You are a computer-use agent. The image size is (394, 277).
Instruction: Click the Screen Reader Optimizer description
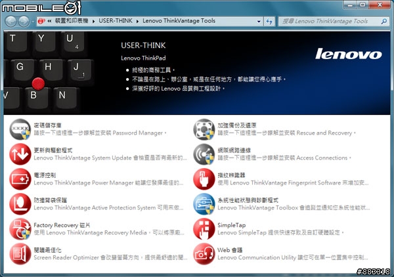pos(110,257)
